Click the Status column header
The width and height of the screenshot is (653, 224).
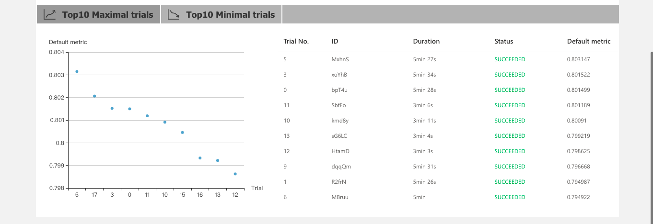[x=503, y=41]
